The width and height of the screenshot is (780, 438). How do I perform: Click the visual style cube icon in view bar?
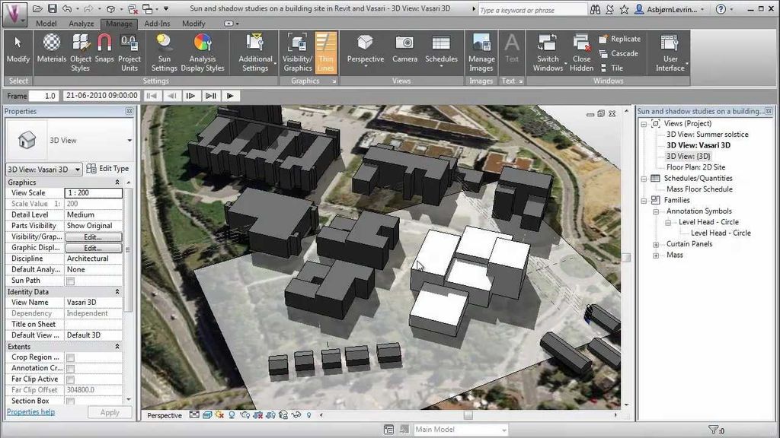click(207, 414)
